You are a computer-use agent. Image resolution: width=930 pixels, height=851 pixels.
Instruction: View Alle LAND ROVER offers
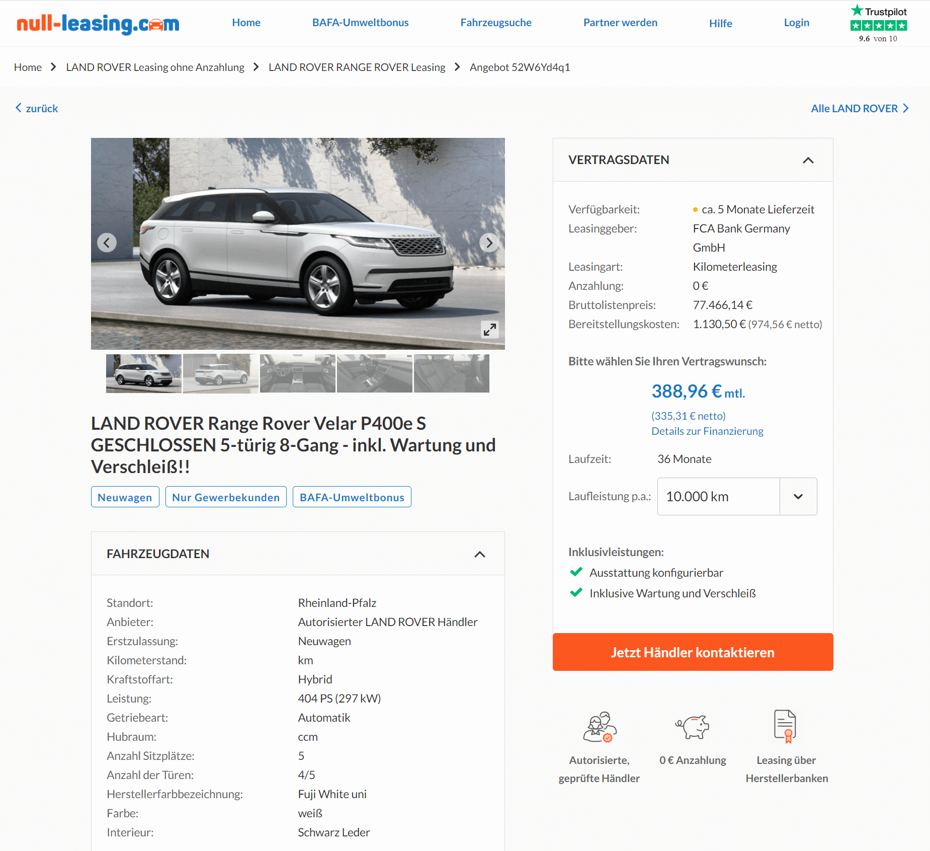click(860, 108)
